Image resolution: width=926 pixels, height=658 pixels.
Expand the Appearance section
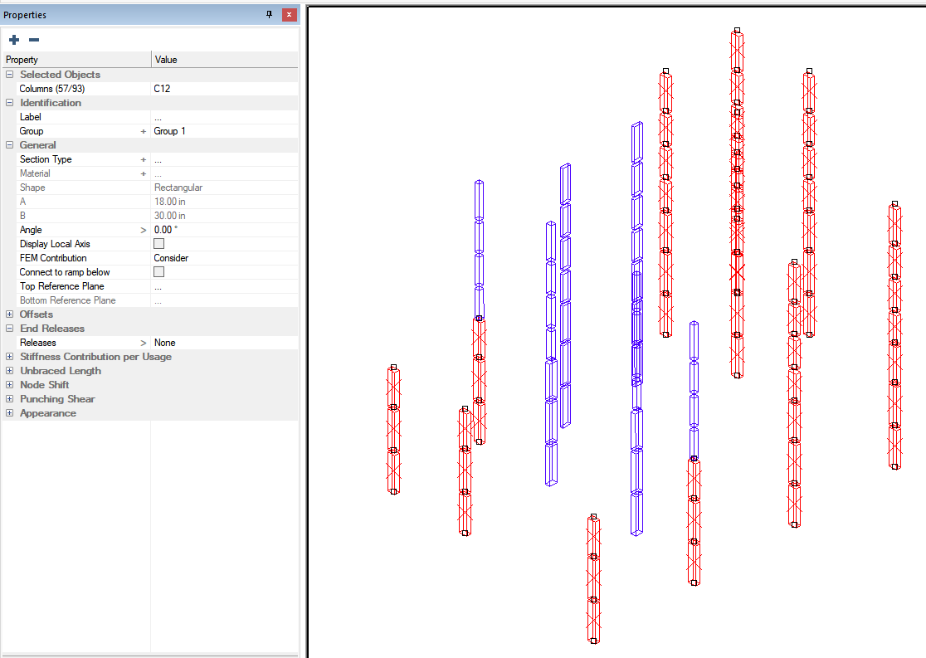pyautogui.click(x=10, y=413)
